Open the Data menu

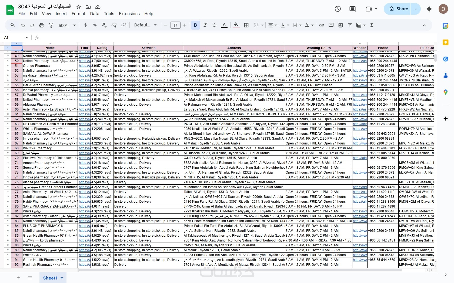(x=95, y=14)
